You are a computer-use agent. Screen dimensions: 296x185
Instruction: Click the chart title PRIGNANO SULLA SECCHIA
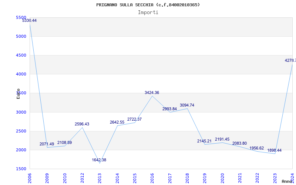148,5
